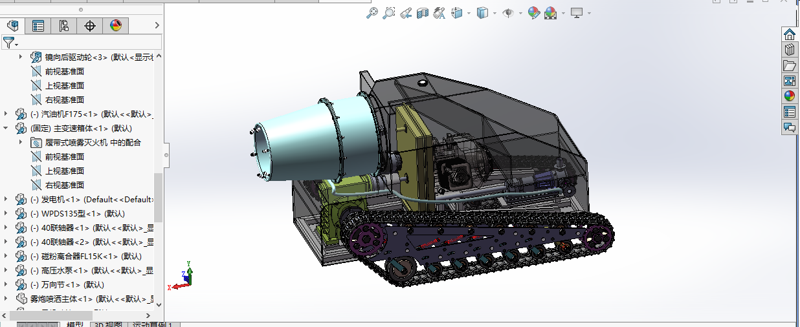Open the 3D 视图 bottom tab
Viewport: 800px width, 327px height.
(x=109, y=324)
